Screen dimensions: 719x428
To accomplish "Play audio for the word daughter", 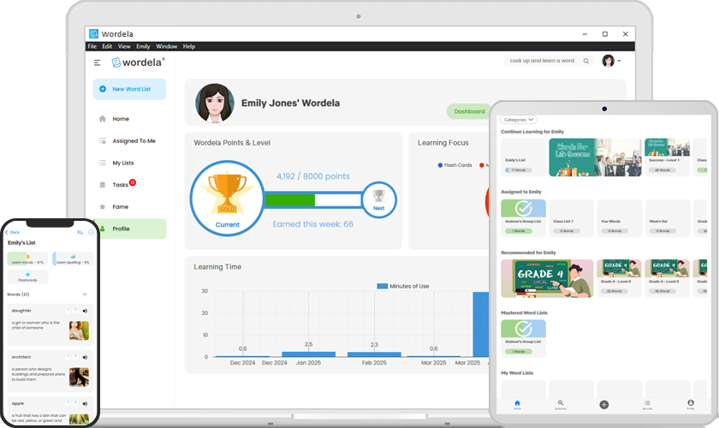I will [85, 311].
